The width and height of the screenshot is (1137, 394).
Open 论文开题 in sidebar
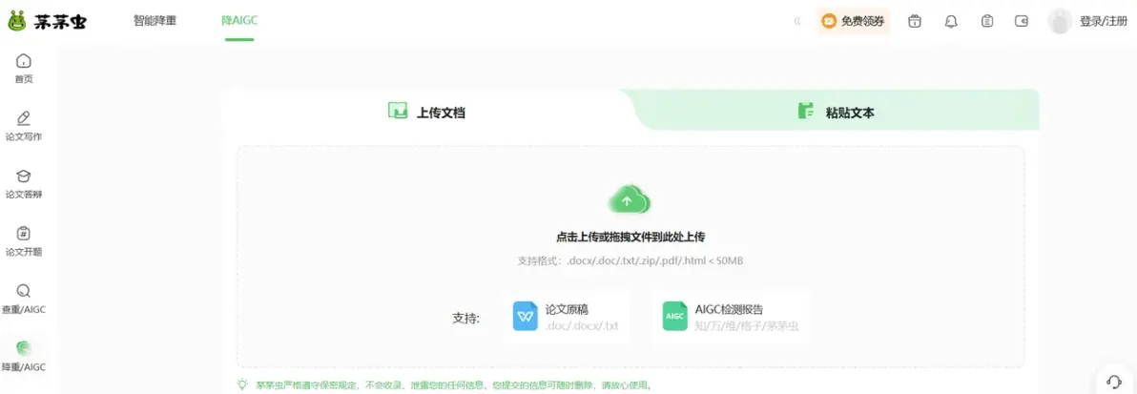tap(24, 241)
